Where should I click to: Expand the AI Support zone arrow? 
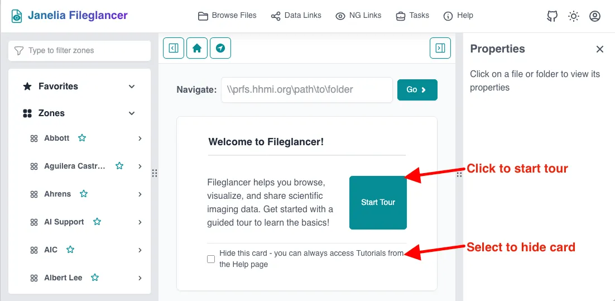[140, 222]
